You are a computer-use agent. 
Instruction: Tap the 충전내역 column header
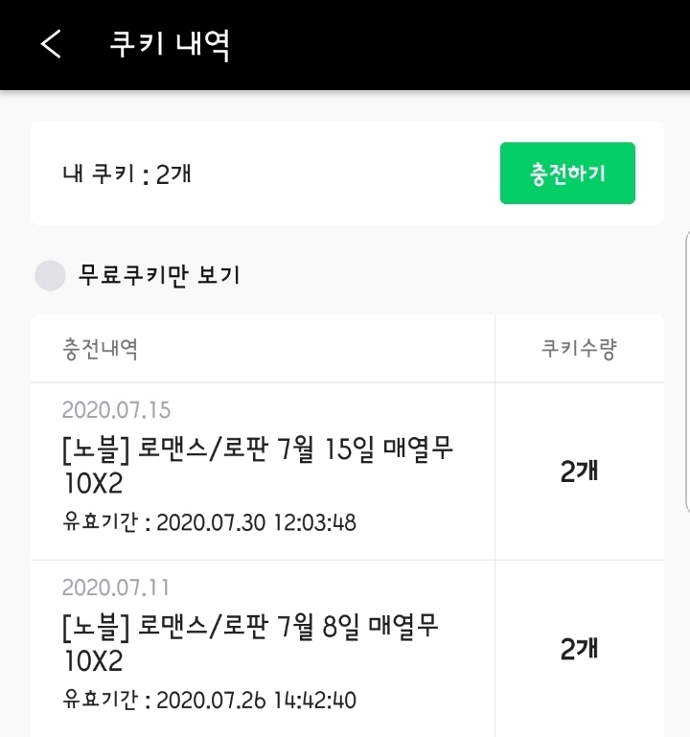pyautogui.click(x=100, y=349)
